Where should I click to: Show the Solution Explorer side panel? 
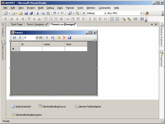click(x=162, y=34)
